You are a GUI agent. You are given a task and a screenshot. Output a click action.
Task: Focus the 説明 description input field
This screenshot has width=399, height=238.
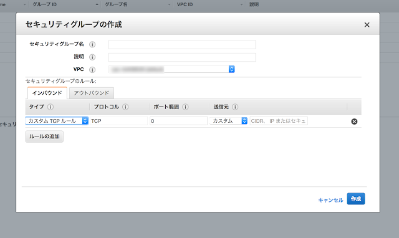pos(182,57)
